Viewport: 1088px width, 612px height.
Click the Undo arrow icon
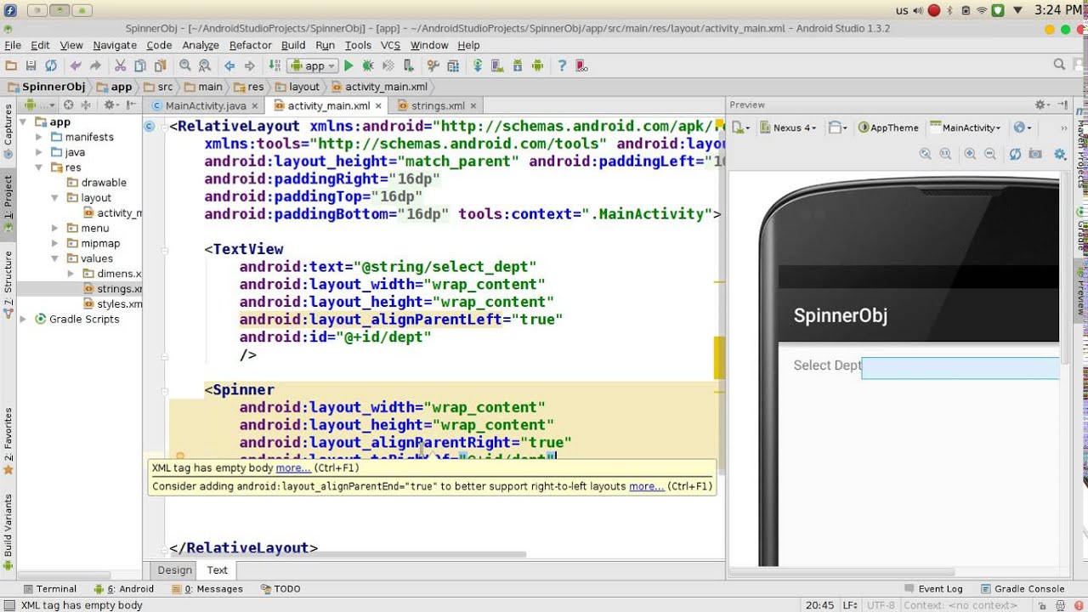76,65
